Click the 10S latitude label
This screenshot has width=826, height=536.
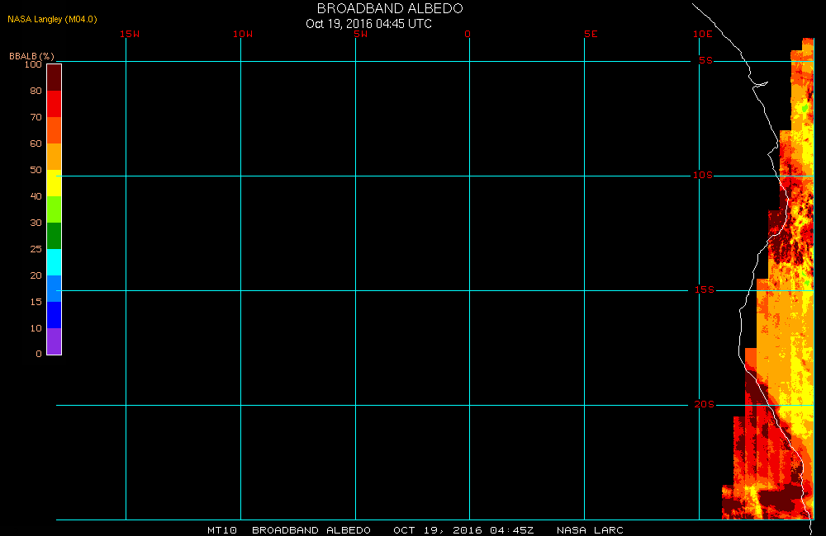(703, 175)
